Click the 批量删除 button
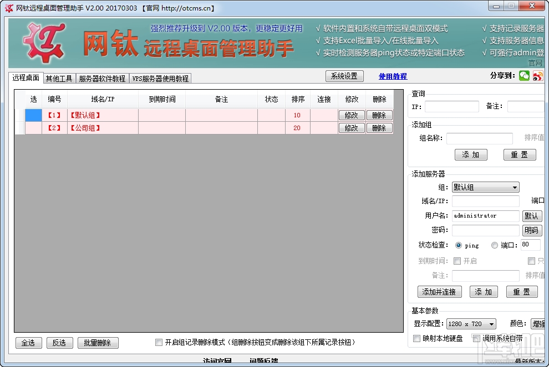The image size is (549, 367). (98, 343)
